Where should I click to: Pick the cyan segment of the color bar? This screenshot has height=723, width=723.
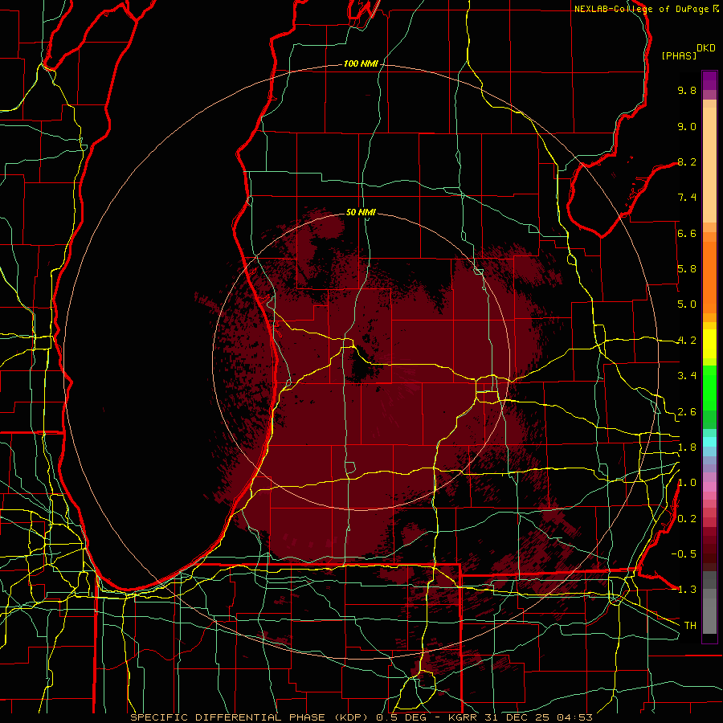point(709,442)
